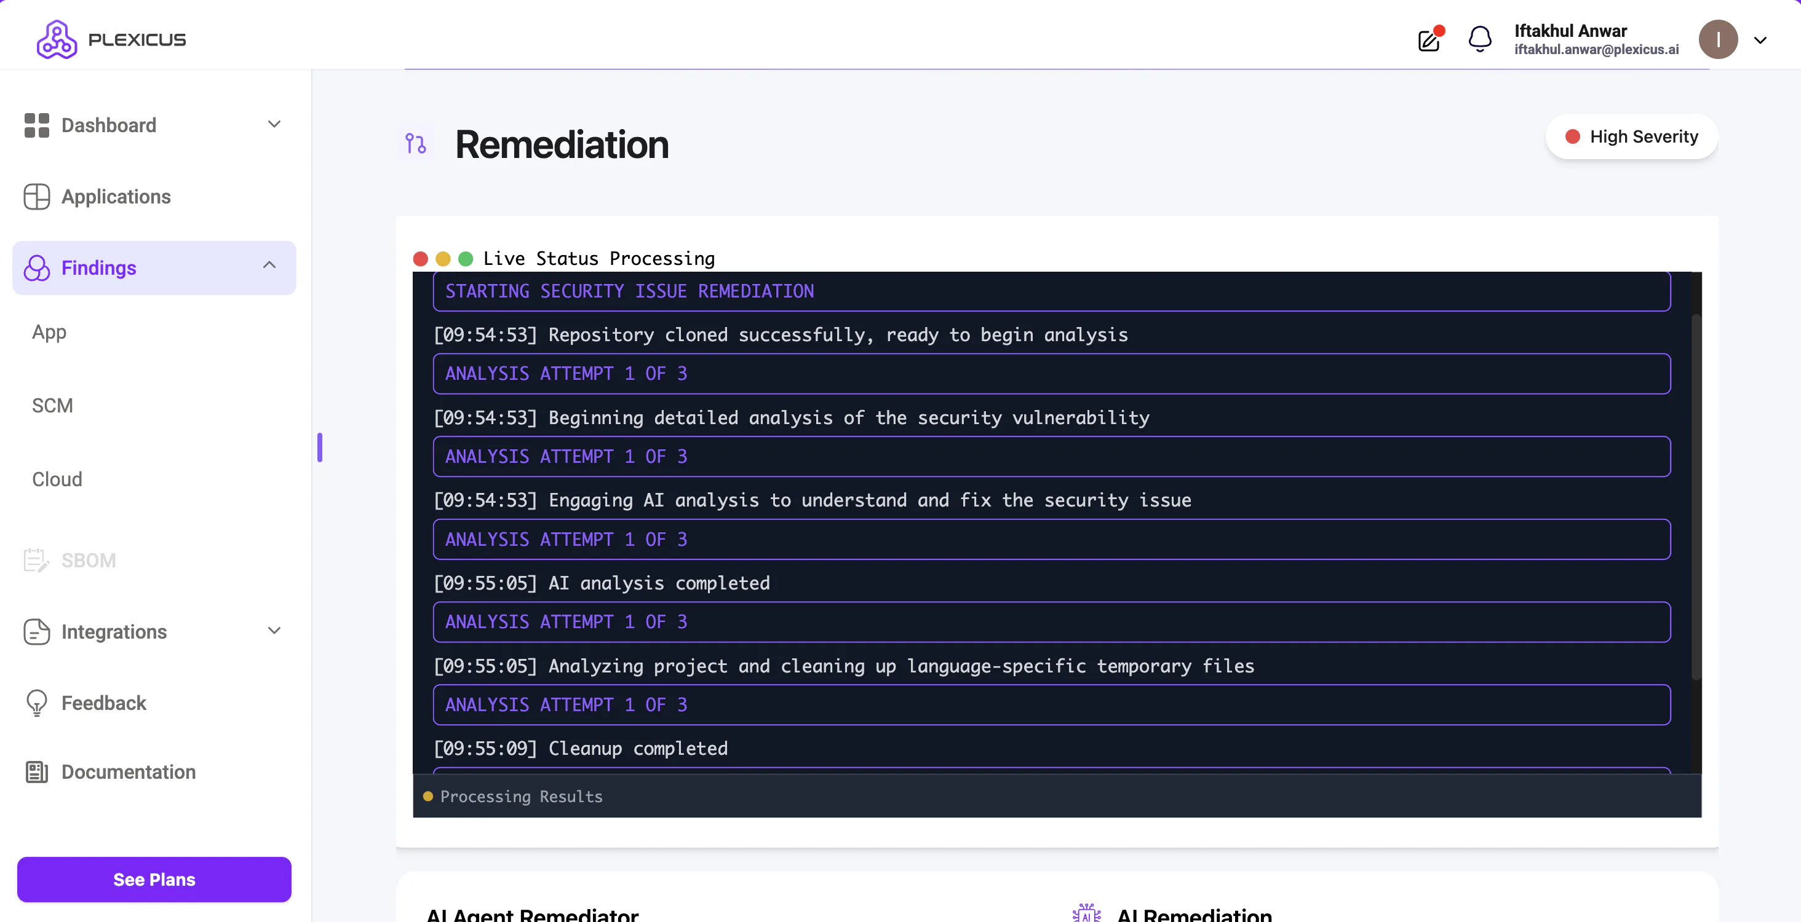Open the Documentation link
1801x922 pixels.
(x=129, y=772)
